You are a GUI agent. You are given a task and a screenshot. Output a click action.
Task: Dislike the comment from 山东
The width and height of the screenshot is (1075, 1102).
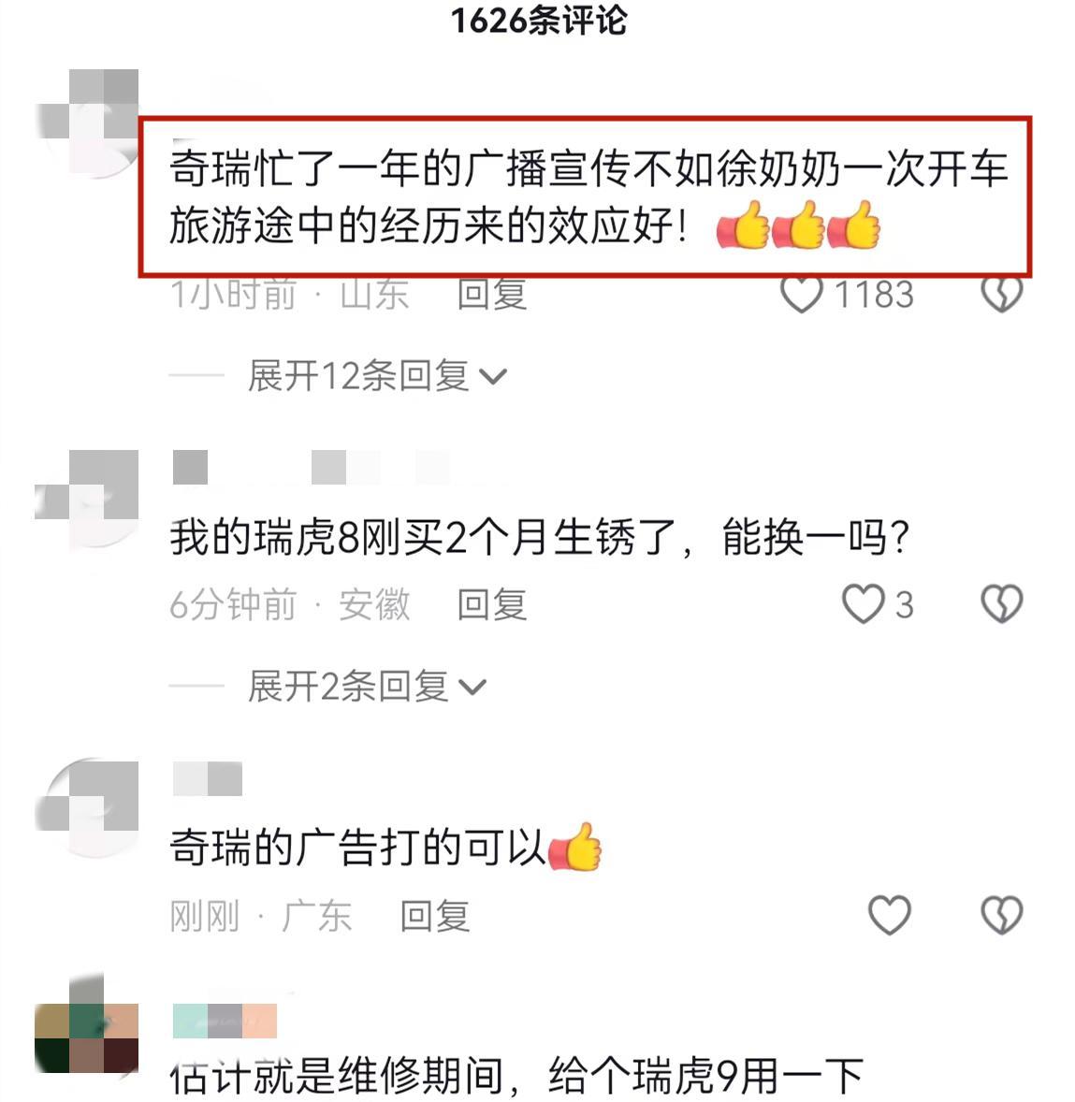tap(1002, 294)
